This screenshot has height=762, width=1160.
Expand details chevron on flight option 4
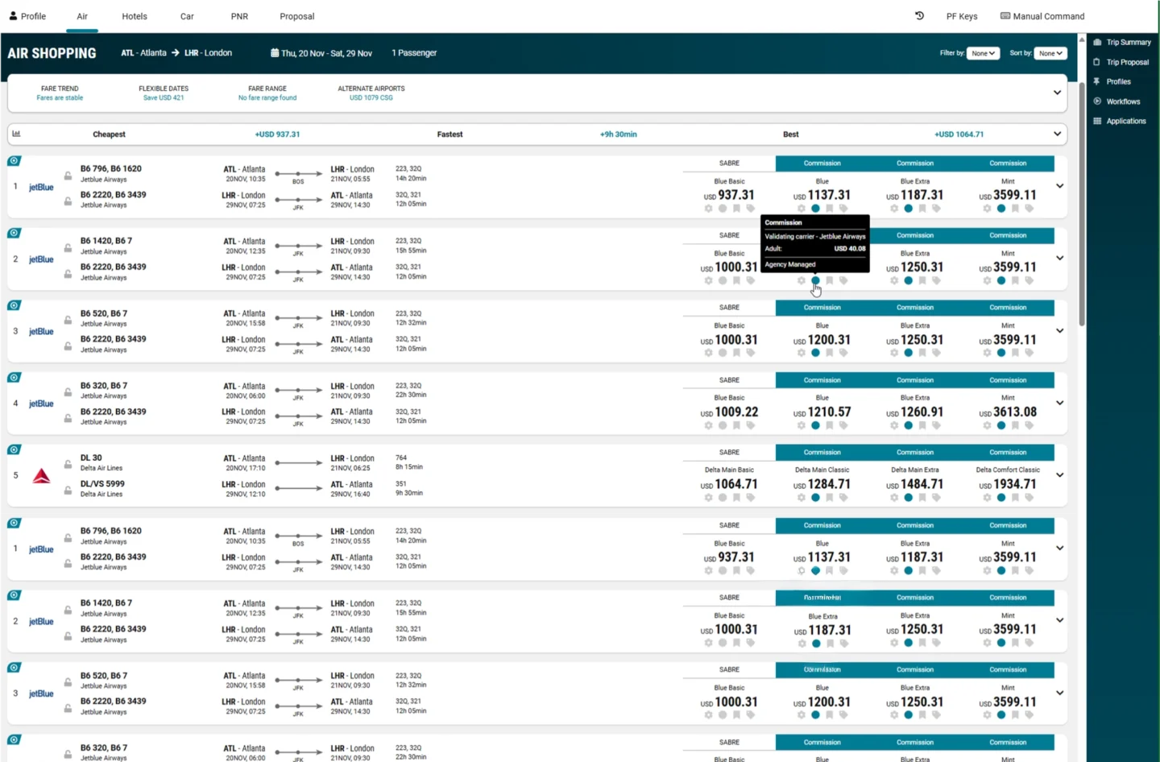pyautogui.click(x=1060, y=403)
